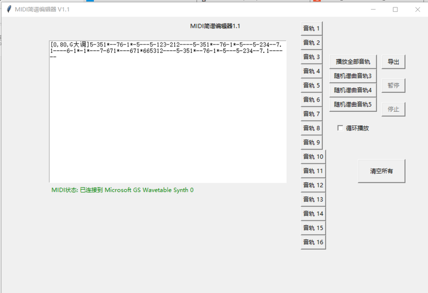Select 音轨 7
This screenshot has height=293, width=428.
(x=311, y=114)
